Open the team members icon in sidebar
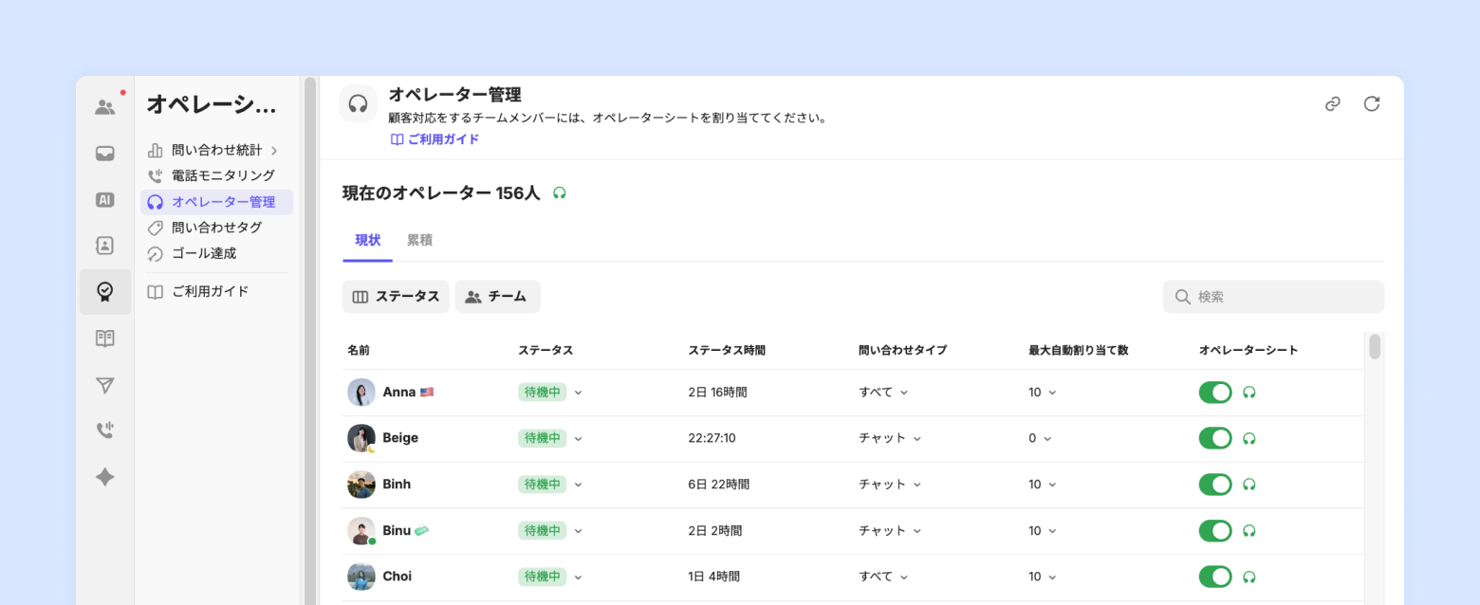Image resolution: width=1480 pixels, height=605 pixels. 105,107
